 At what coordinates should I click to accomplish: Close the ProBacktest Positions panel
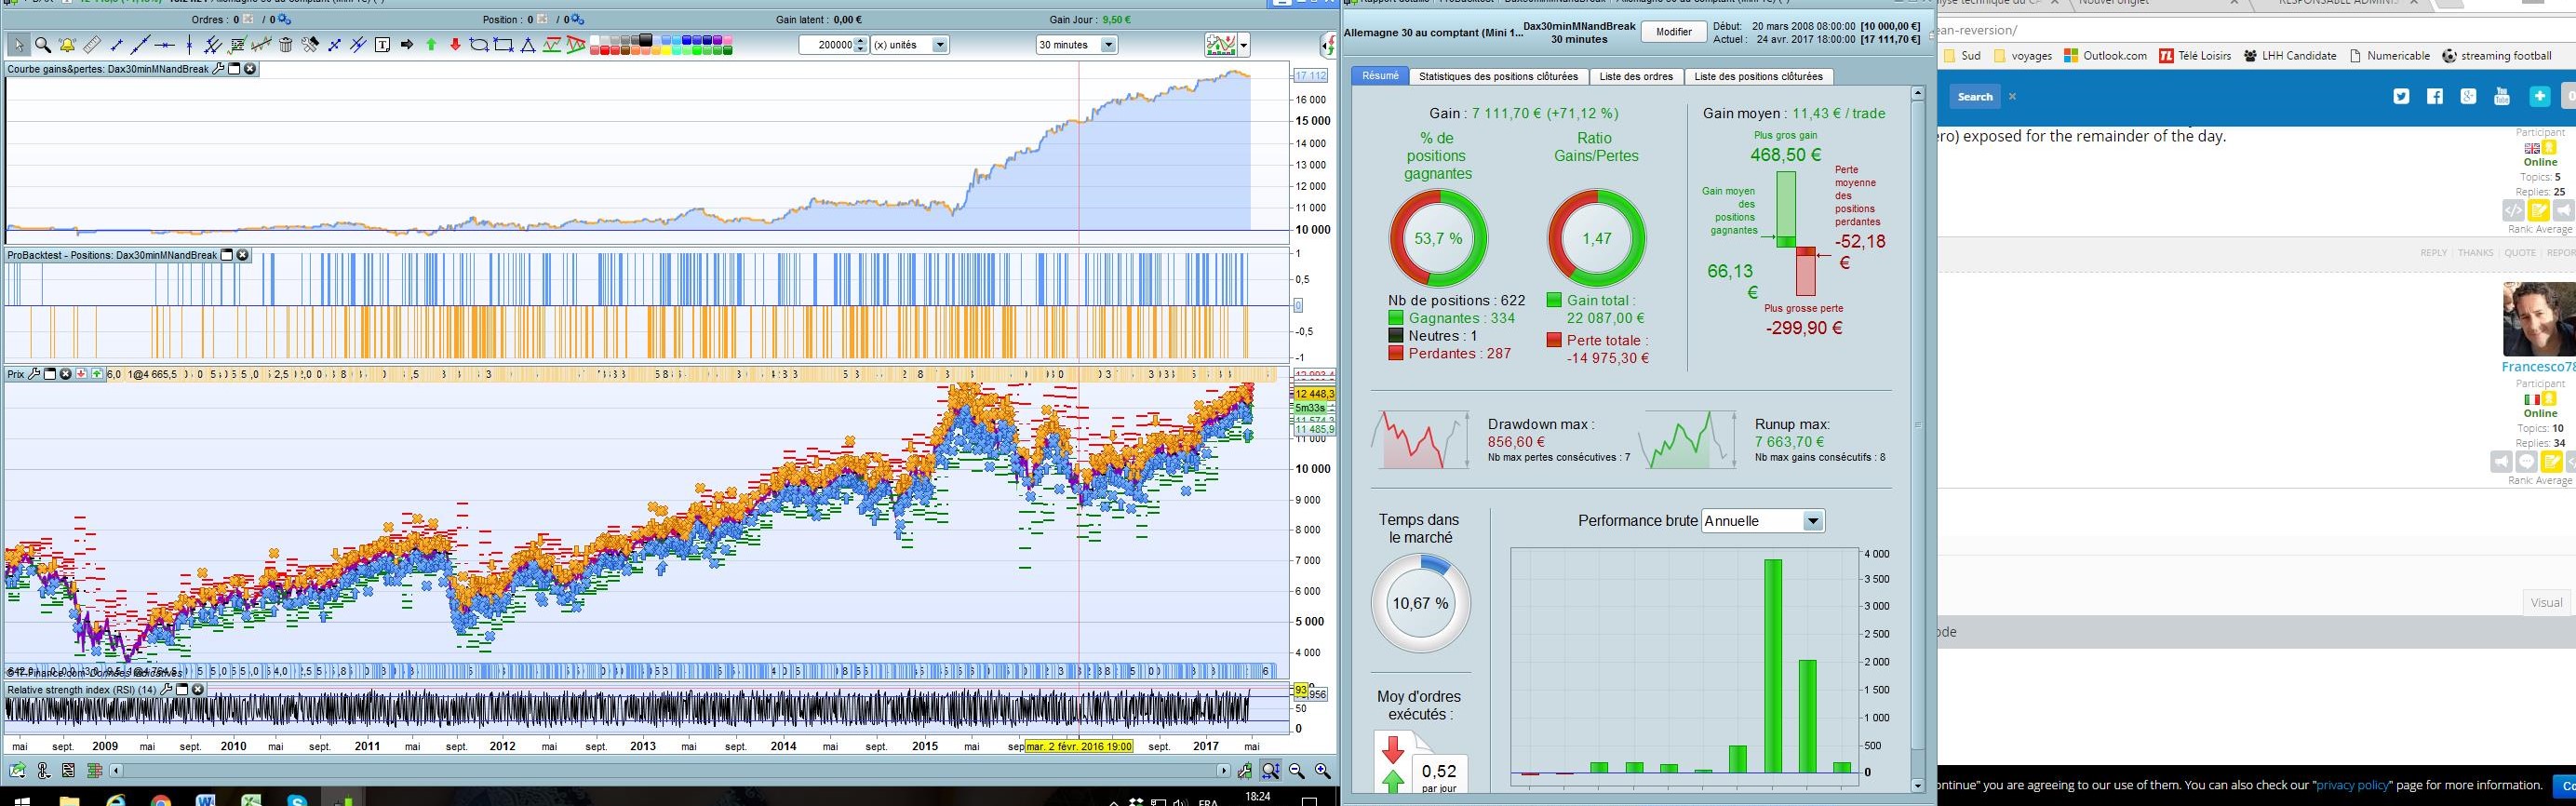242,255
